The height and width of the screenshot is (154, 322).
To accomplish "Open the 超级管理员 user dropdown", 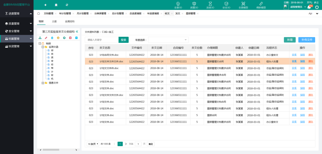I will 298,7.
